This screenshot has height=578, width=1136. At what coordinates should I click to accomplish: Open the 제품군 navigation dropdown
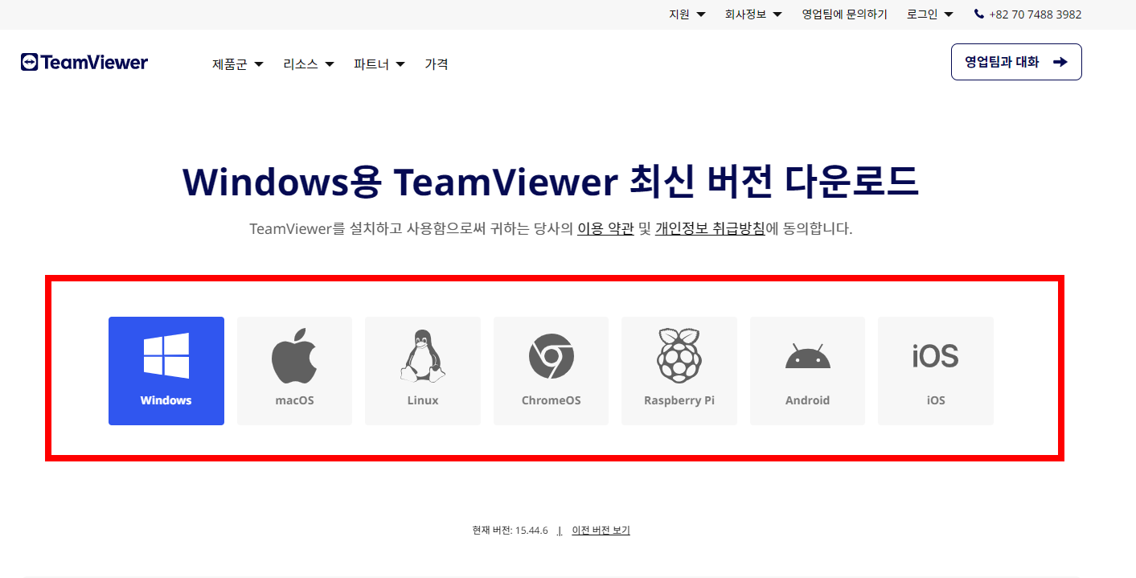click(x=238, y=64)
